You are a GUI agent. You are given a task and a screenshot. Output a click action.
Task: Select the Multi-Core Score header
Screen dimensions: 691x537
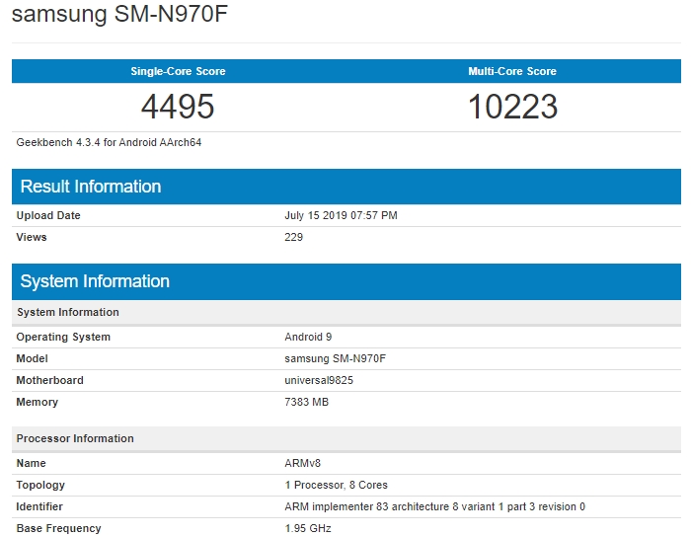click(512, 71)
